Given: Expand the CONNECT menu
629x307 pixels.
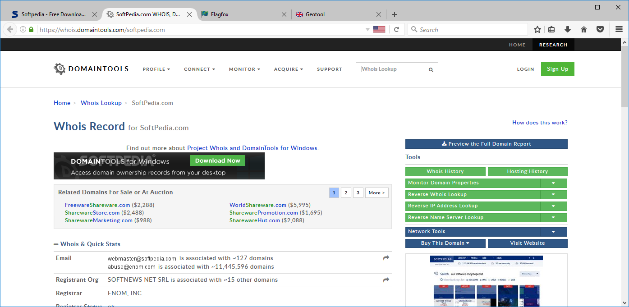Looking at the screenshot, I should [199, 69].
